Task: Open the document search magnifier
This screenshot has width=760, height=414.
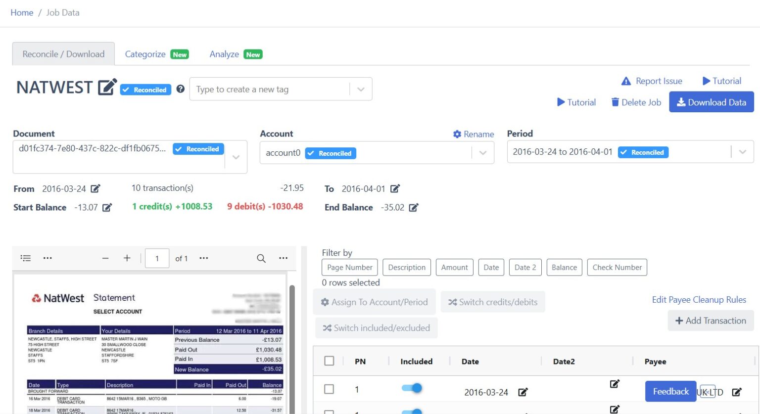Action: (261, 258)
